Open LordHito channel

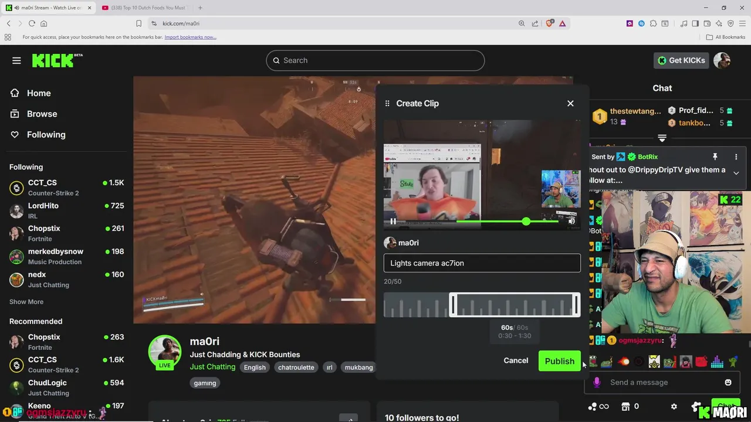coord(67,210)
